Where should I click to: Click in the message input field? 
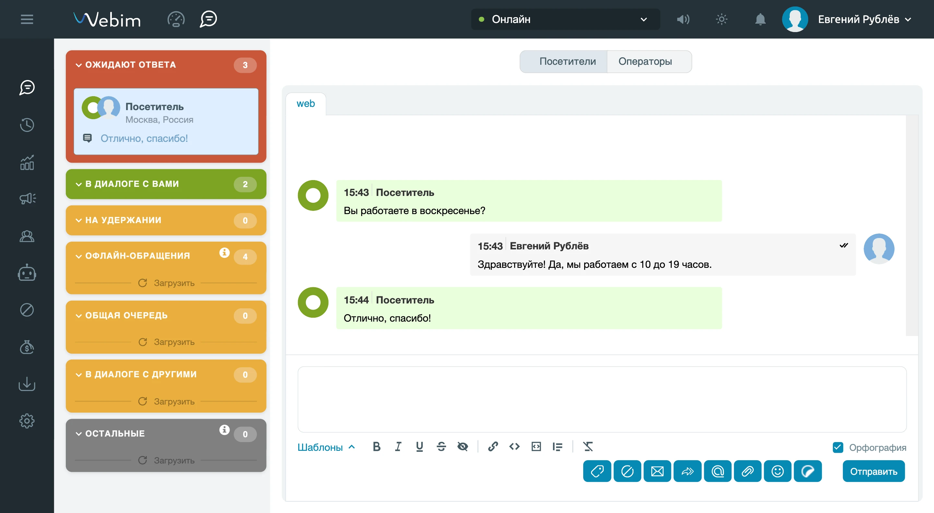[602, 399]
